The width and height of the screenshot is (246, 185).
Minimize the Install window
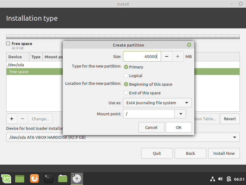point(232,4)
